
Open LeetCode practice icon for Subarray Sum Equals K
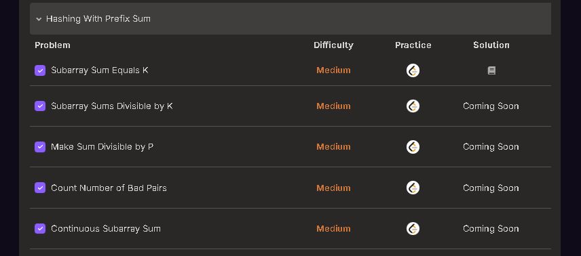[x=413, y=70]
